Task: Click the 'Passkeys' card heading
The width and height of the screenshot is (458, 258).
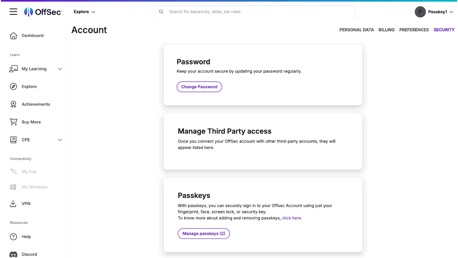Action: pos(194,196)
